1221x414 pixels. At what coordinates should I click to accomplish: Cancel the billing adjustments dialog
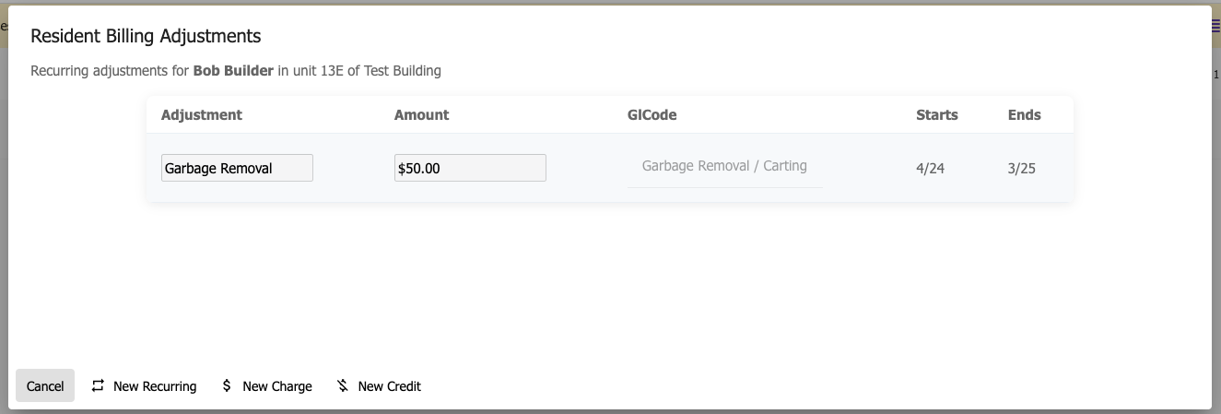click(45, 386)
